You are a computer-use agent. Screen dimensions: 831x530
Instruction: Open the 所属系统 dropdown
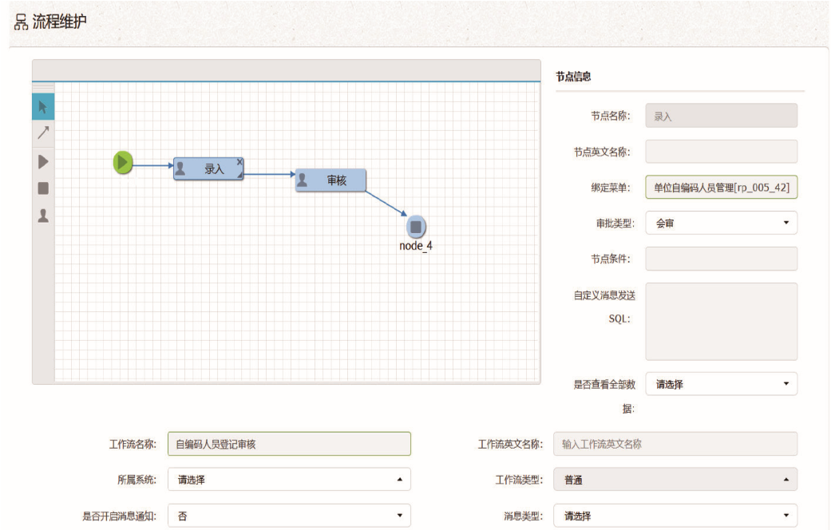[289, 480]
